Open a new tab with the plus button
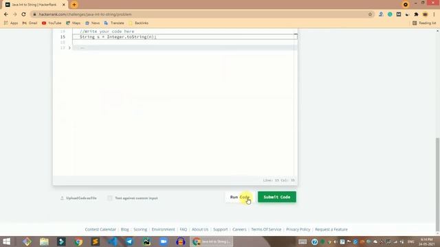This screenshot has width=440, height=247. (74, 5)
